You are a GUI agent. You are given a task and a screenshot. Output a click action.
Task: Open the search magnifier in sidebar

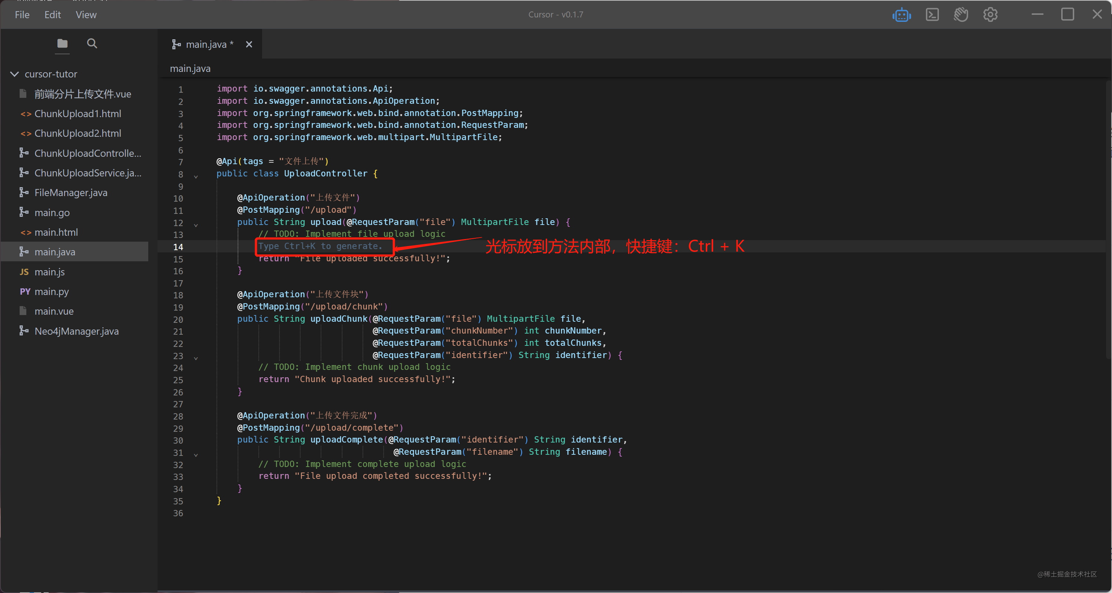(92, 44)
